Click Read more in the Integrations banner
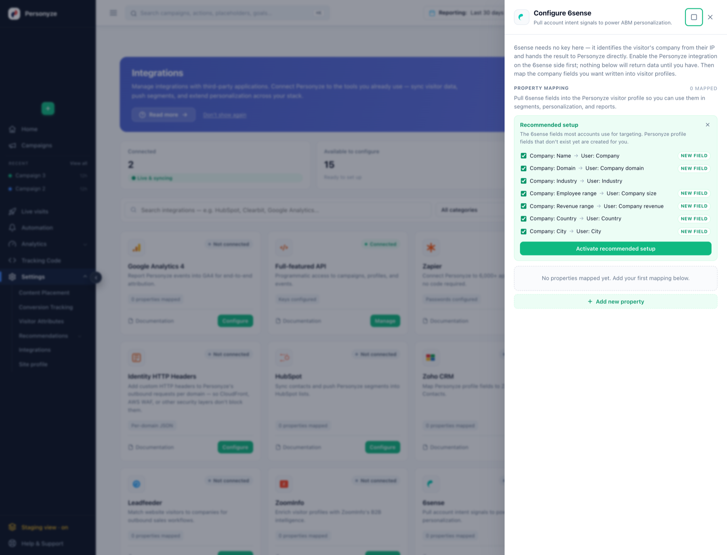 164,115
